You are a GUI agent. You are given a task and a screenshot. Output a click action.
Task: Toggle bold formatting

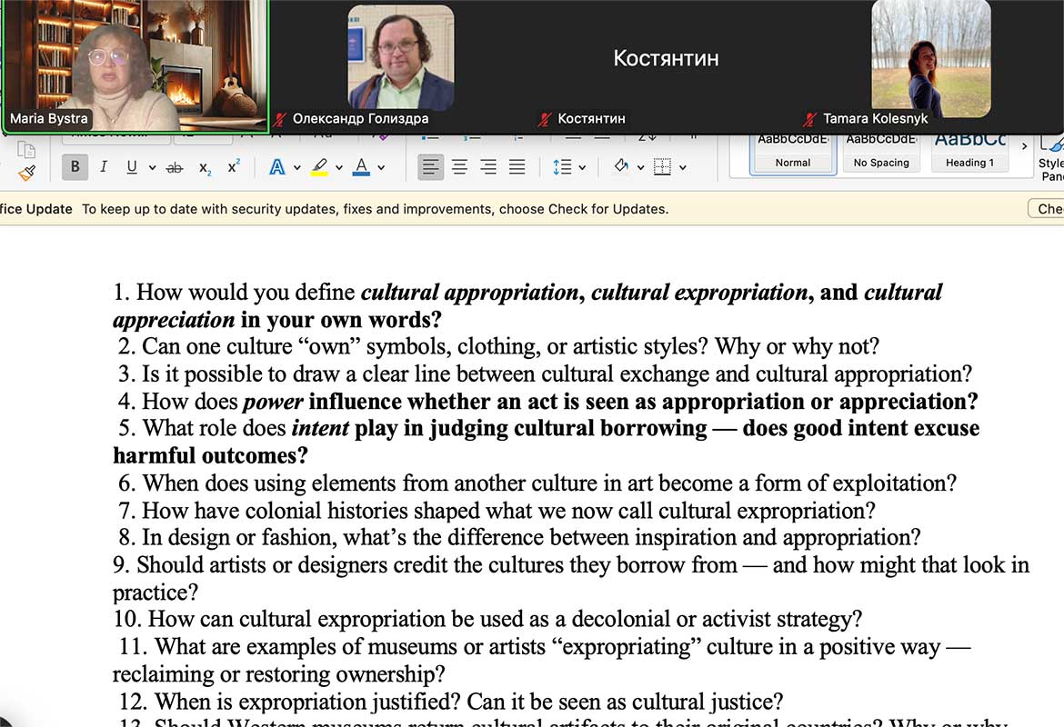click(x=75, y=167)
